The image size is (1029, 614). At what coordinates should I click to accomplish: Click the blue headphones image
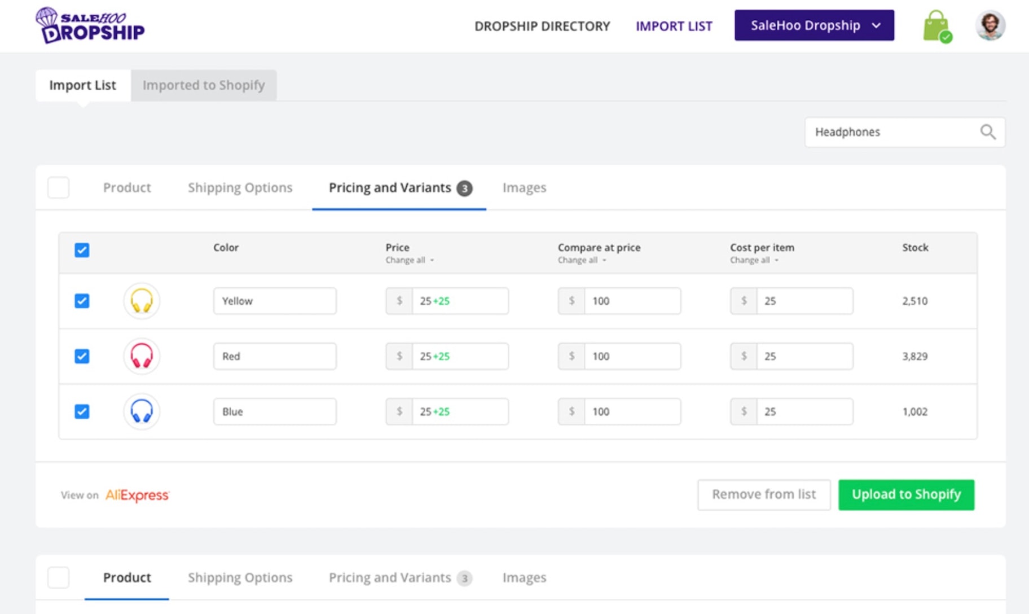(x=142, y=411)
